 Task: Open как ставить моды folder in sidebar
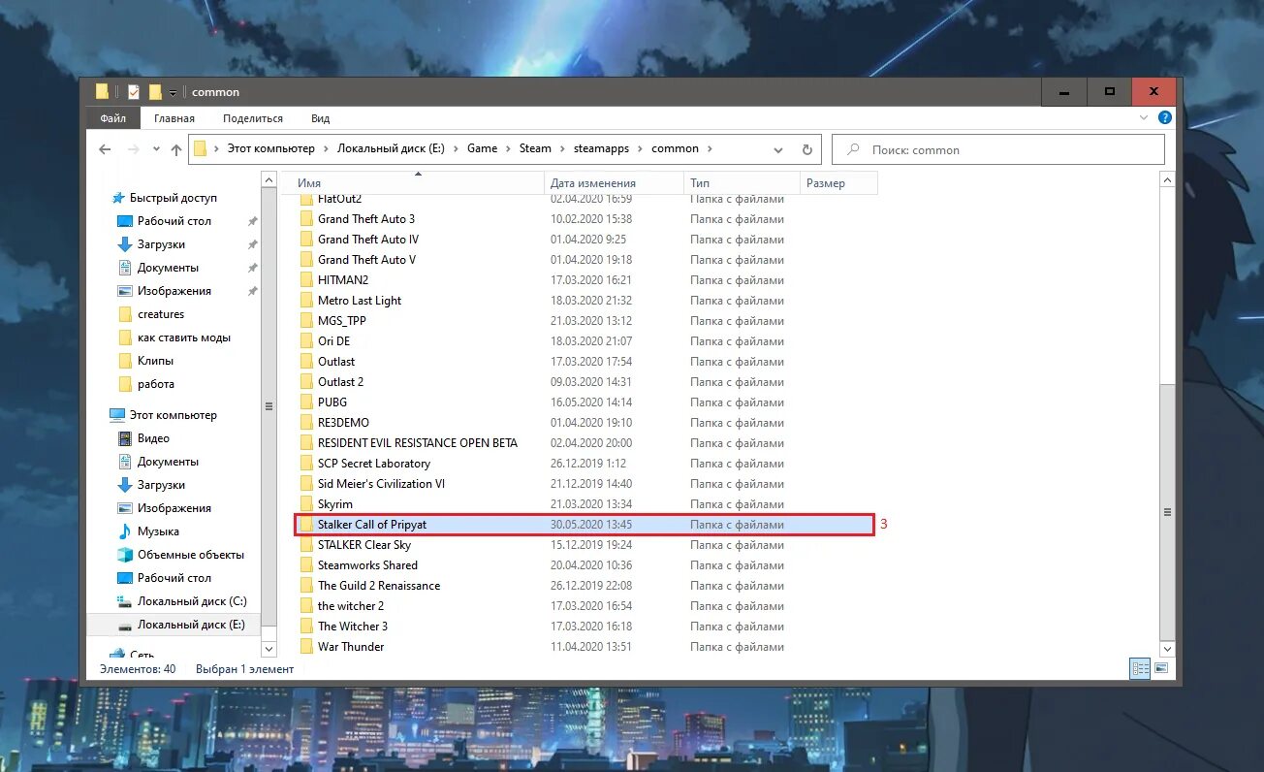(x=184, y=338)
